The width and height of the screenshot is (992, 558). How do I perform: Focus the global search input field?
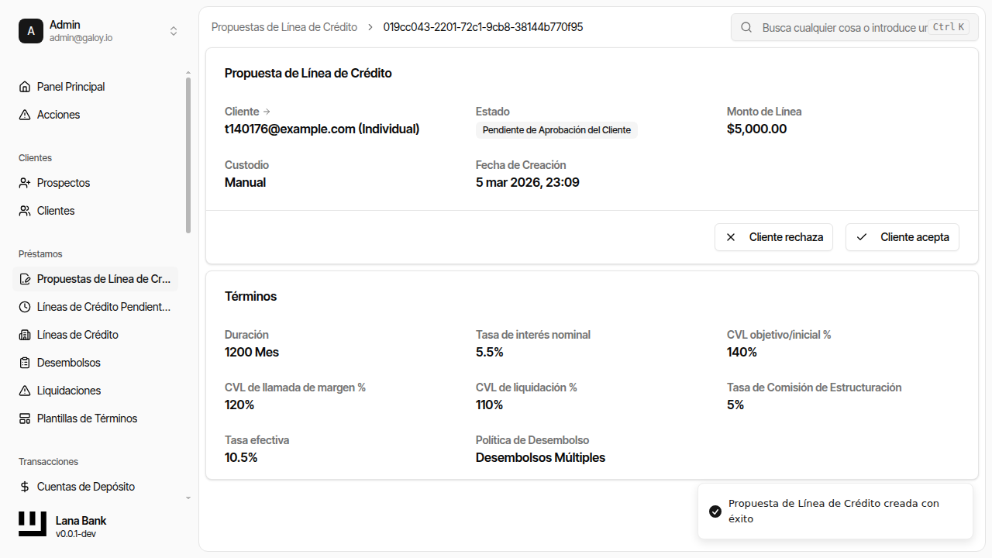pyautogui.click(x=843, y=27)
